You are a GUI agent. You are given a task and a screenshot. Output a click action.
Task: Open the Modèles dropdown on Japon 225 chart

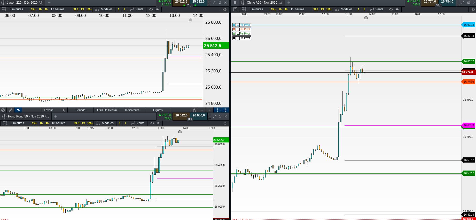[104, 9]
